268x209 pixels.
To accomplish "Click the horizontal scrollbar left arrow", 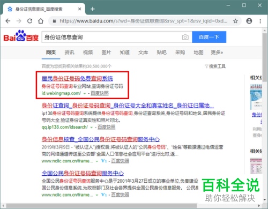I will click(3, 206).
